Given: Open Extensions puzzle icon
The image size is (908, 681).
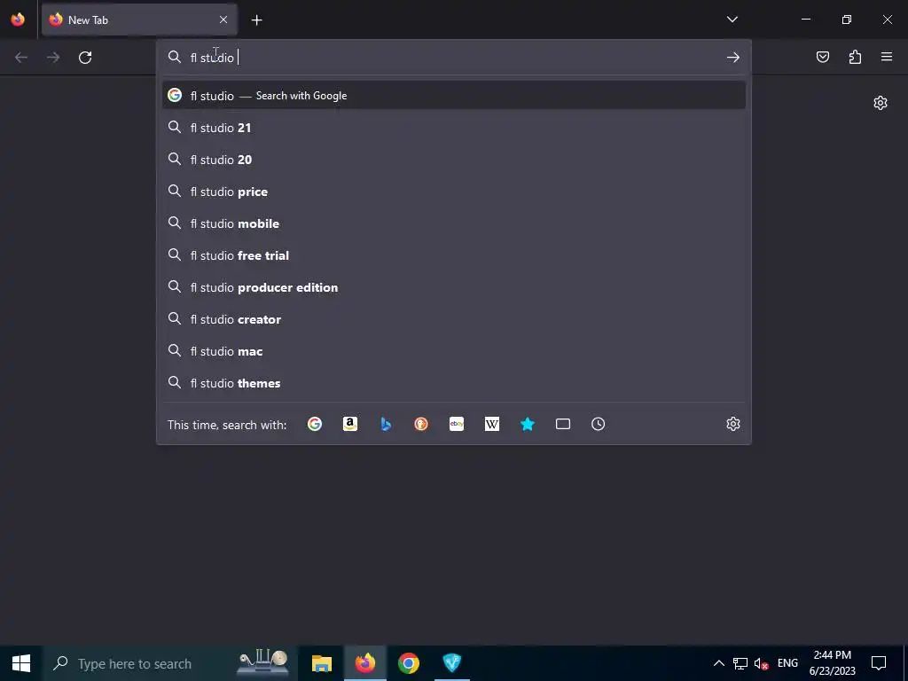Looking at the screenshot, I should 855,57.
